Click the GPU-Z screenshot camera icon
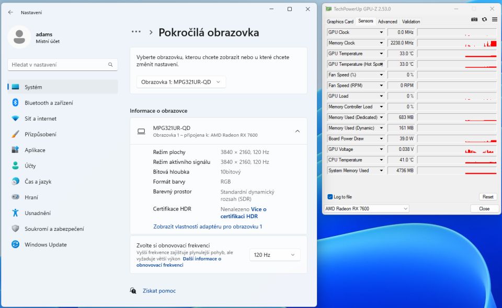This screenshot has height=308, width=502. click(x=474, y=19)
